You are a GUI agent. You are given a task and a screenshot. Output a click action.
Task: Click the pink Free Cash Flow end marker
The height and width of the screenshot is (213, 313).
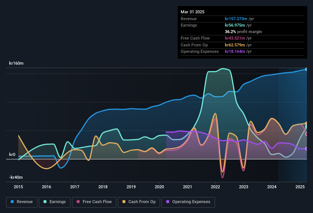(307, 134)
